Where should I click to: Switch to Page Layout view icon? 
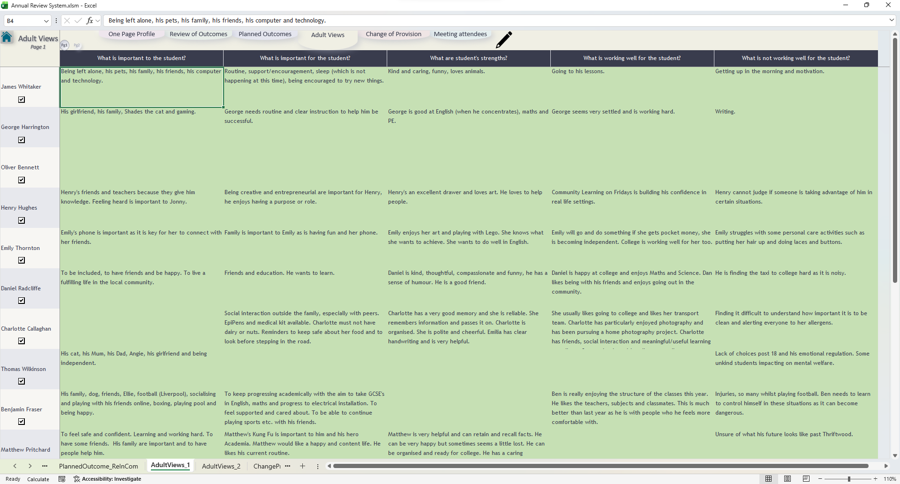787,479
